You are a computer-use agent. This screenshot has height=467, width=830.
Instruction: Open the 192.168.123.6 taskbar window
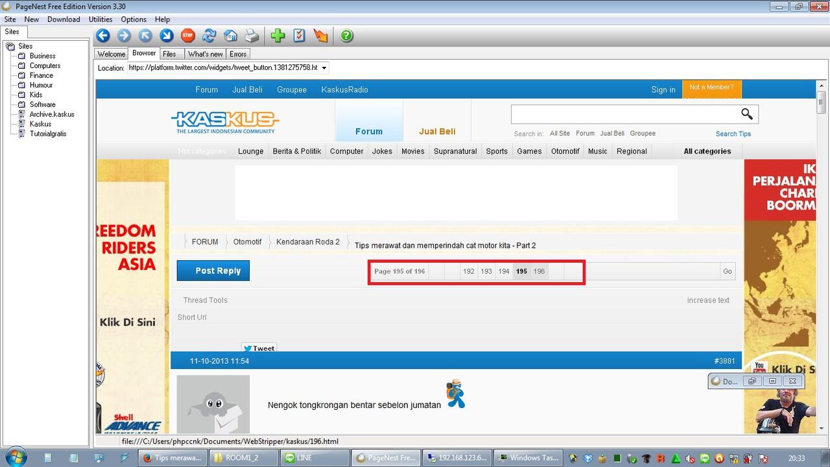(456, 457)
